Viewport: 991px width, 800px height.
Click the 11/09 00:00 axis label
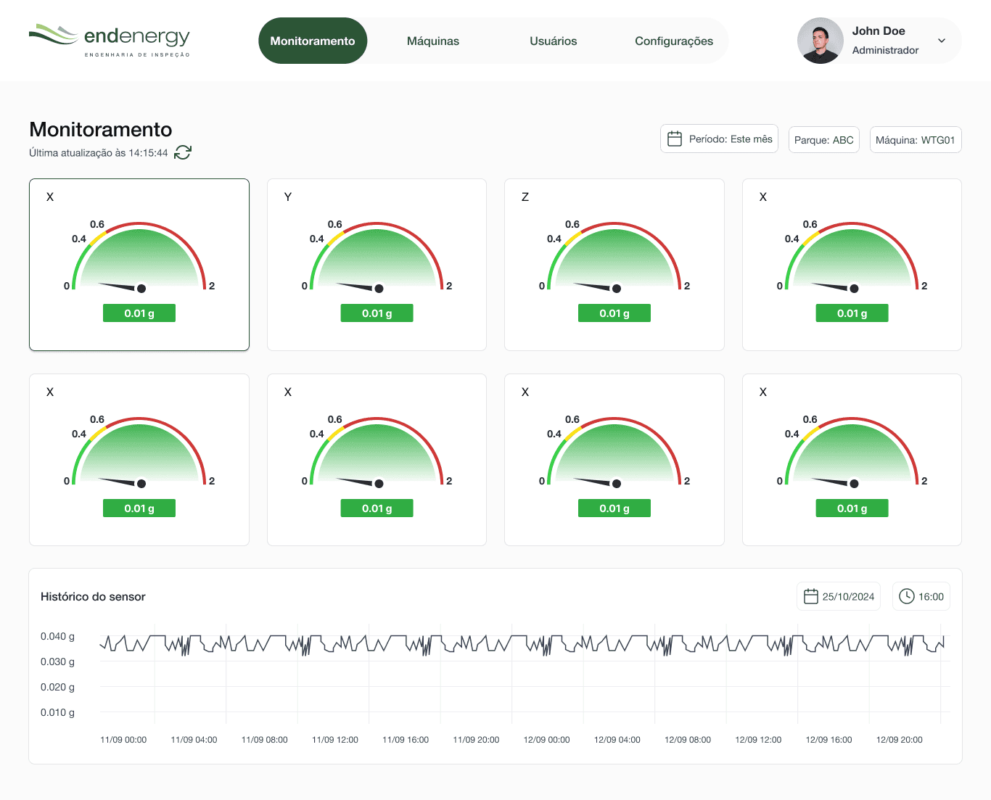[123, 740]
